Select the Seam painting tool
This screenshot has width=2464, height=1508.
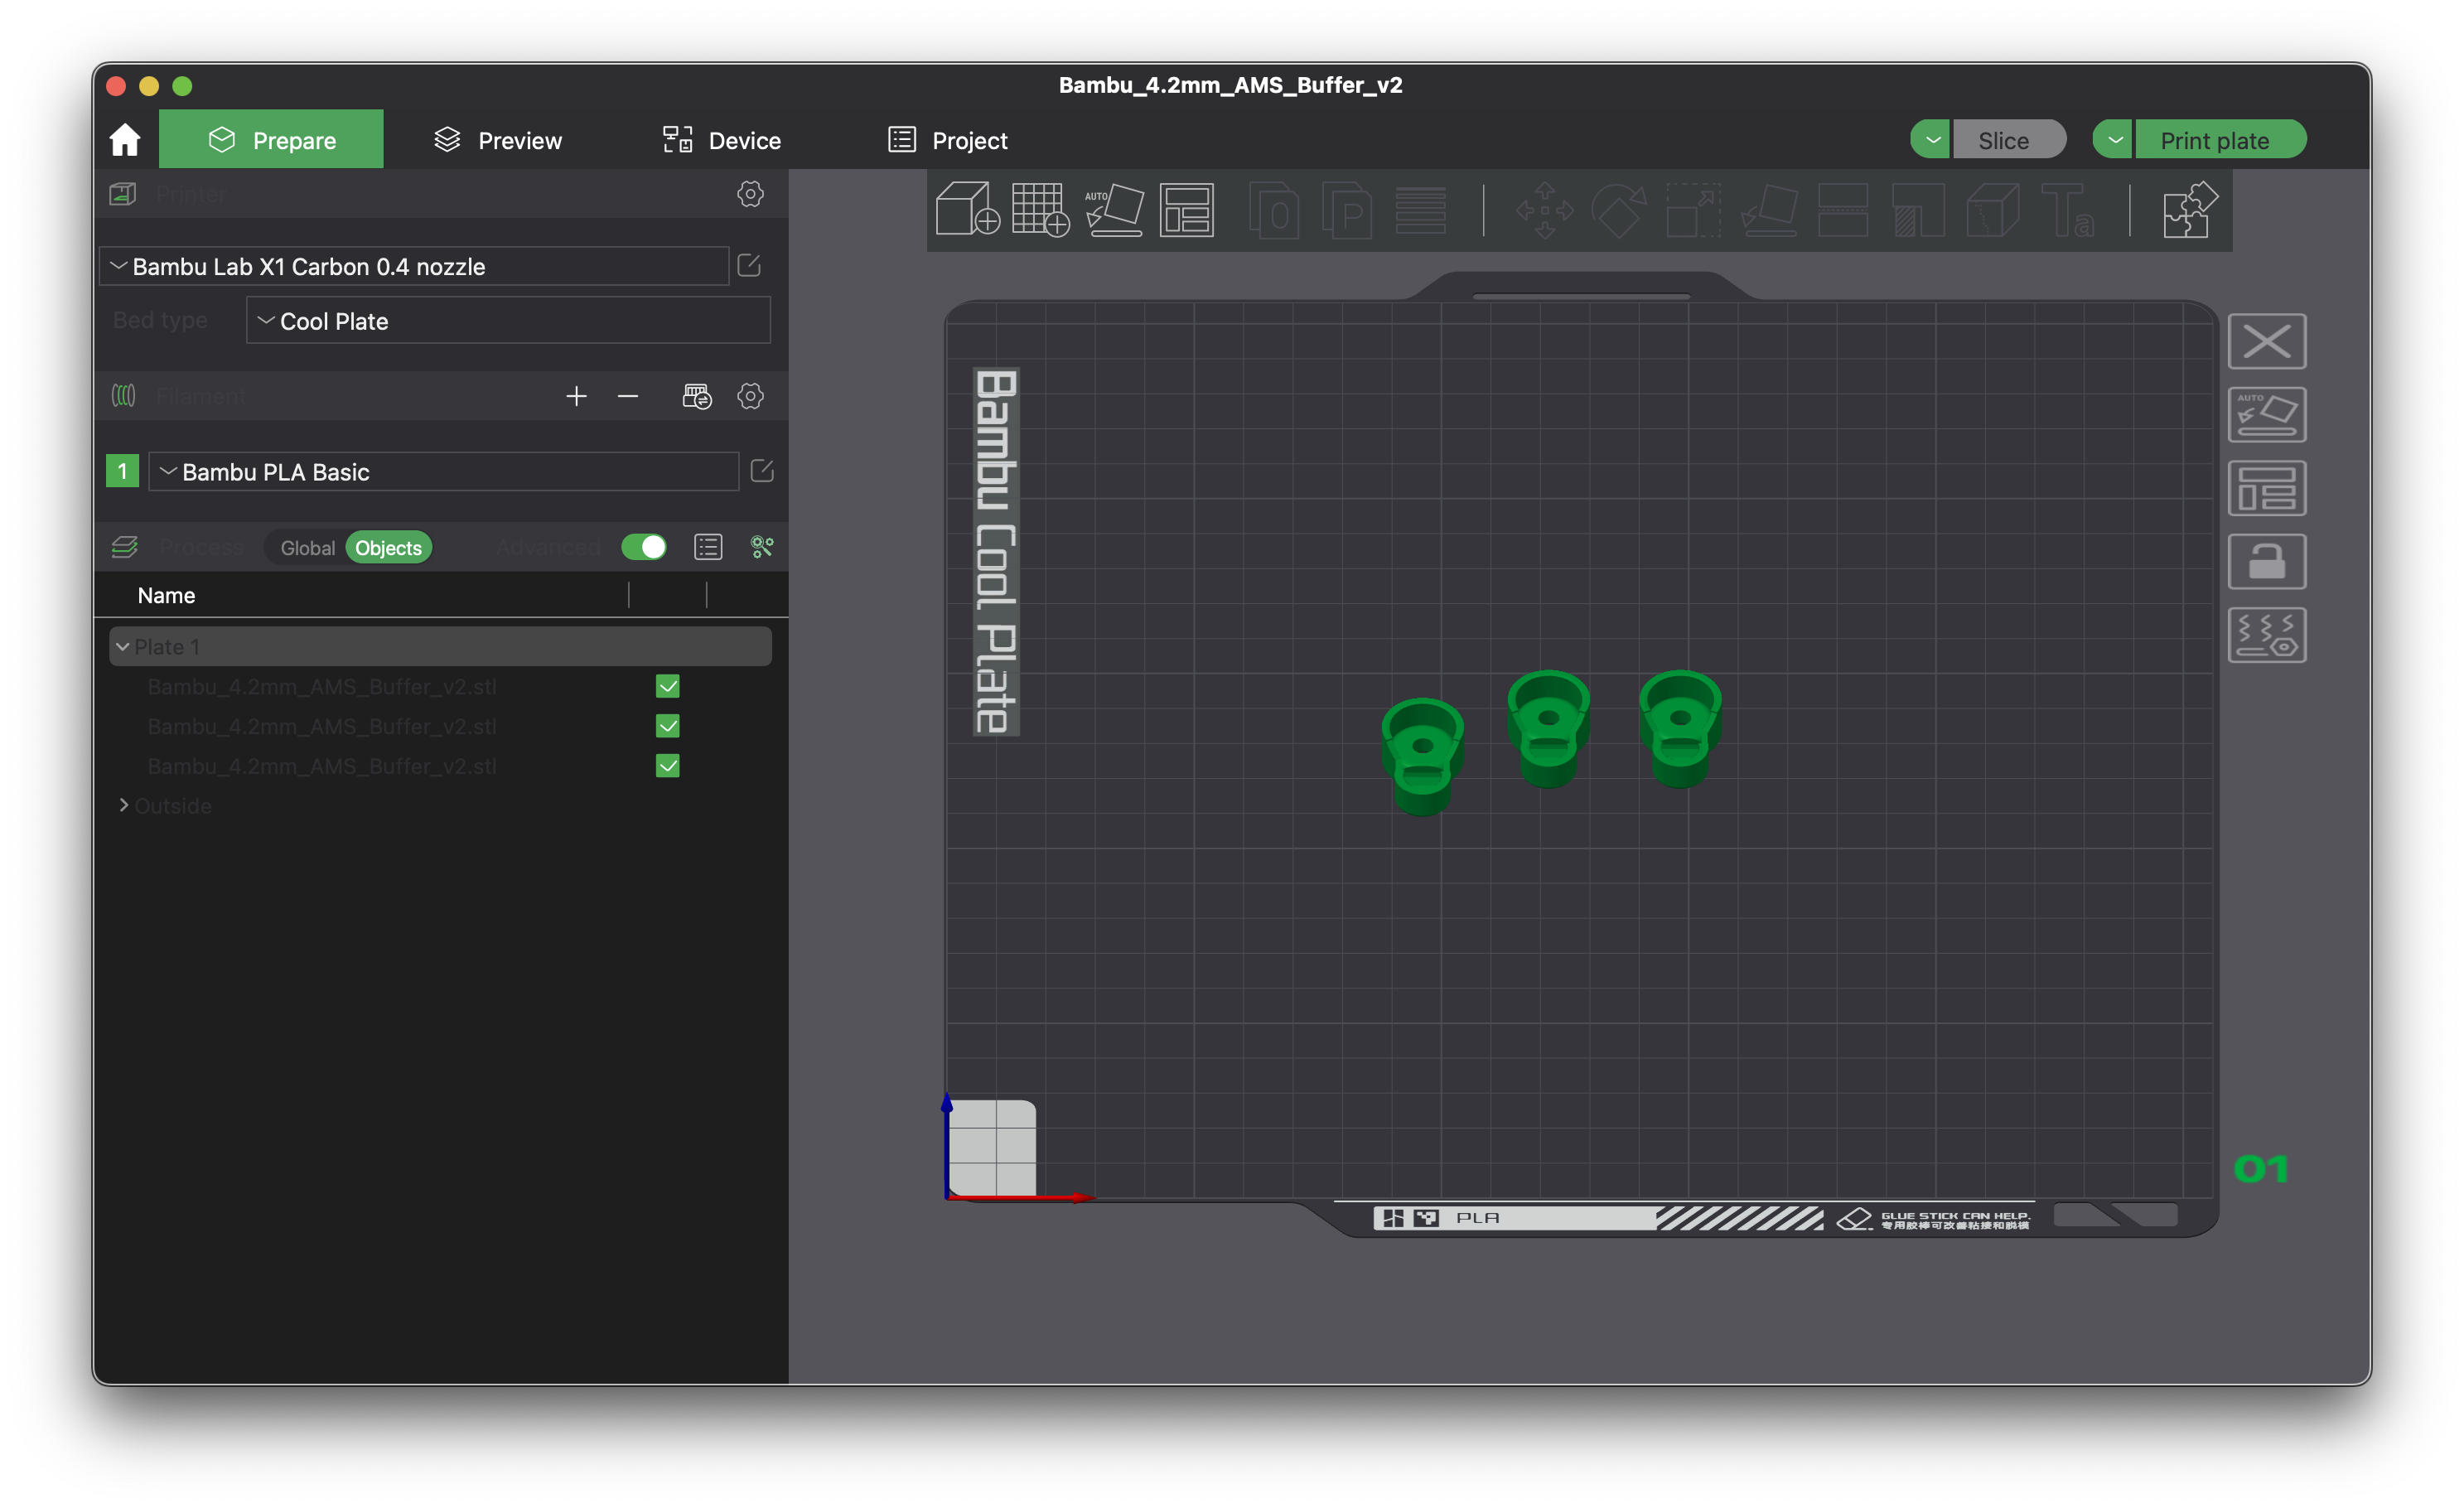click(1992, 210)
